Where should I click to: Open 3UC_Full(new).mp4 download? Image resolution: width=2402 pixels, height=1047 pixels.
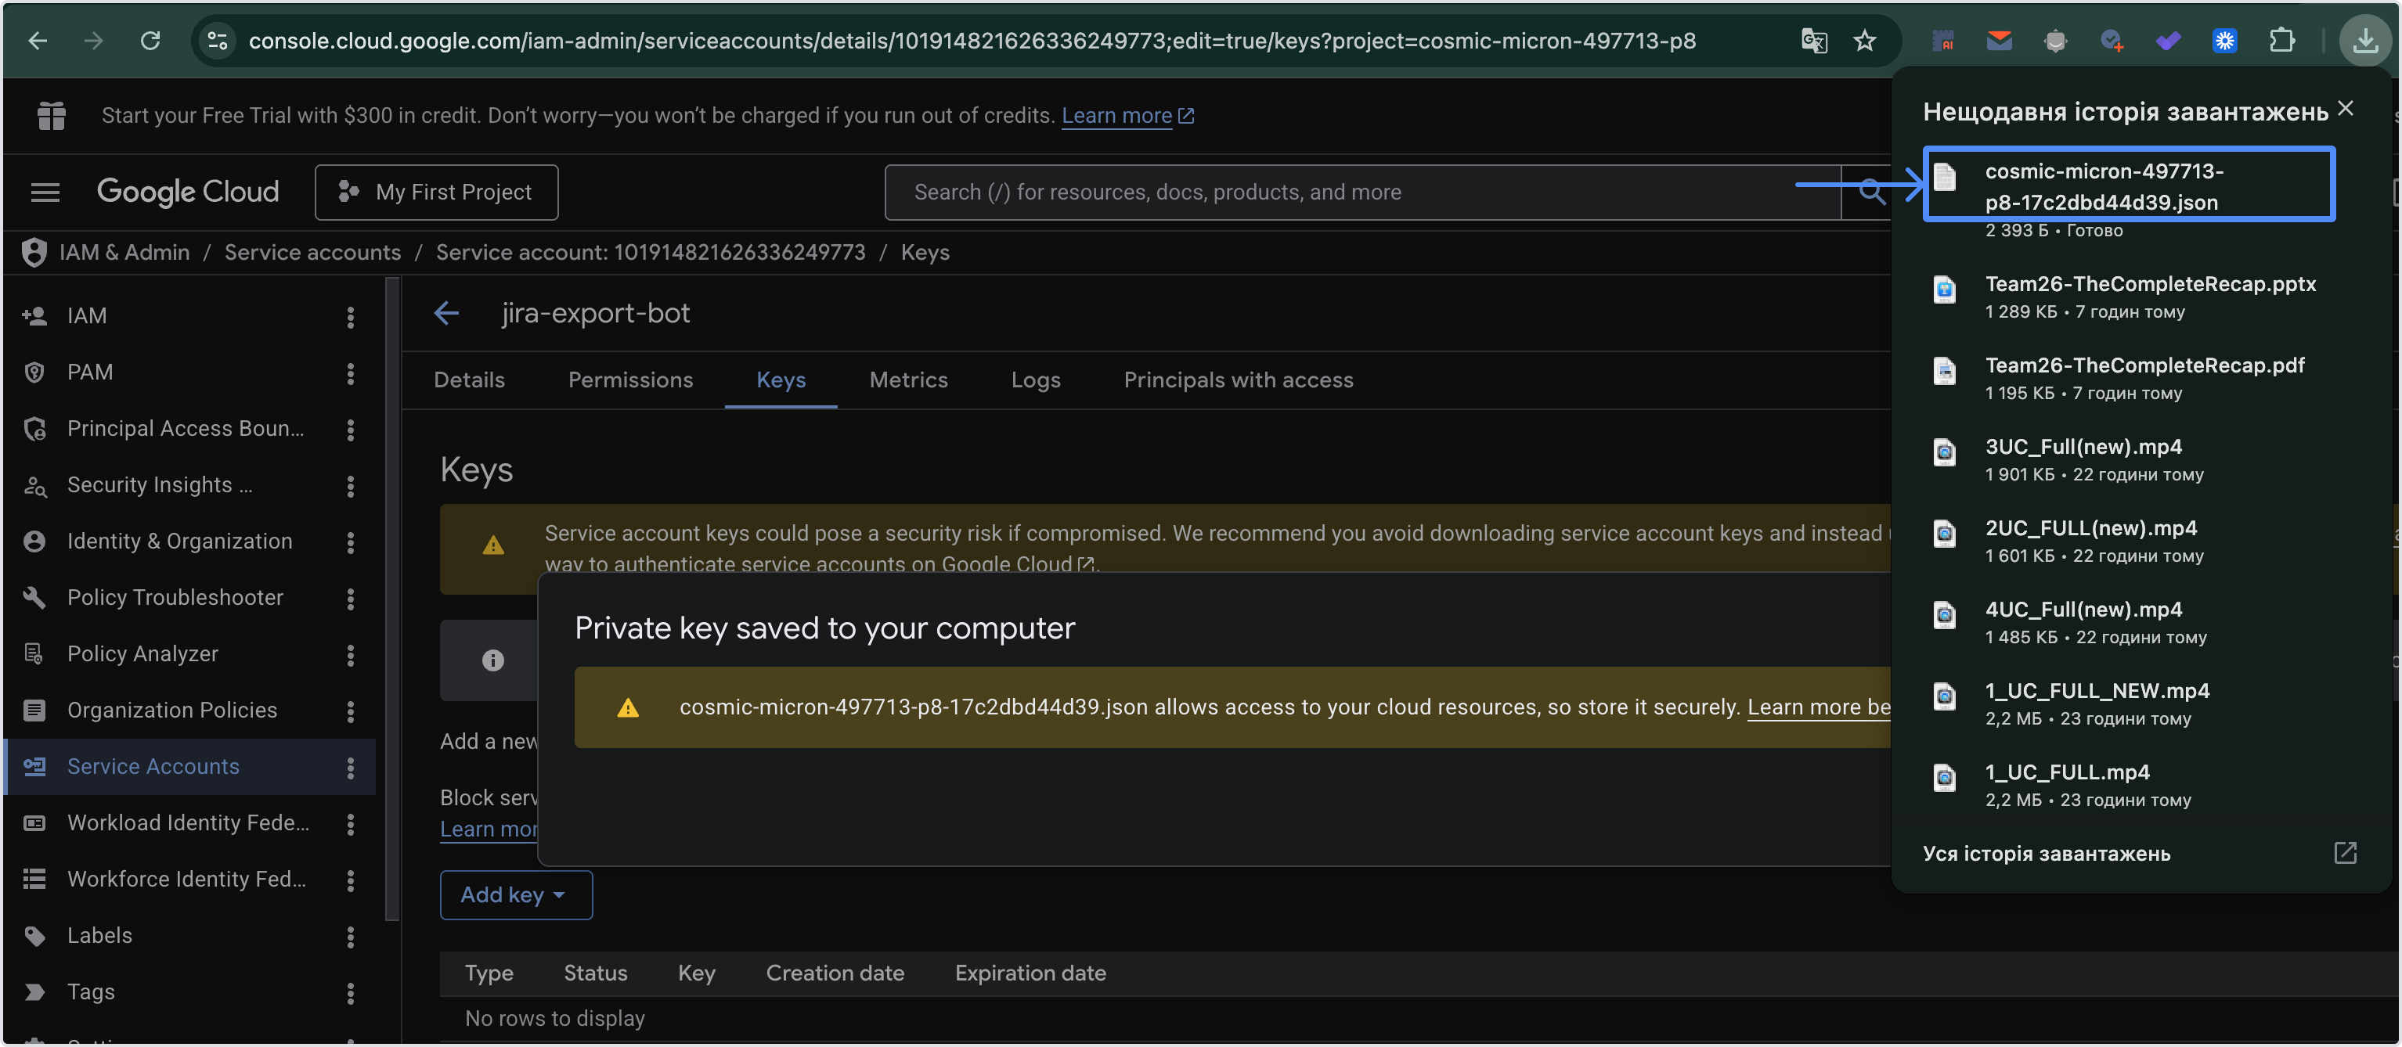coord(2083,446)
